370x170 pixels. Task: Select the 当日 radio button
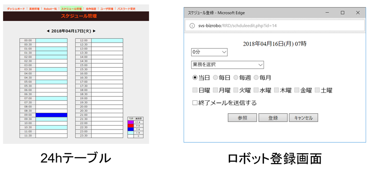point(195,78)
